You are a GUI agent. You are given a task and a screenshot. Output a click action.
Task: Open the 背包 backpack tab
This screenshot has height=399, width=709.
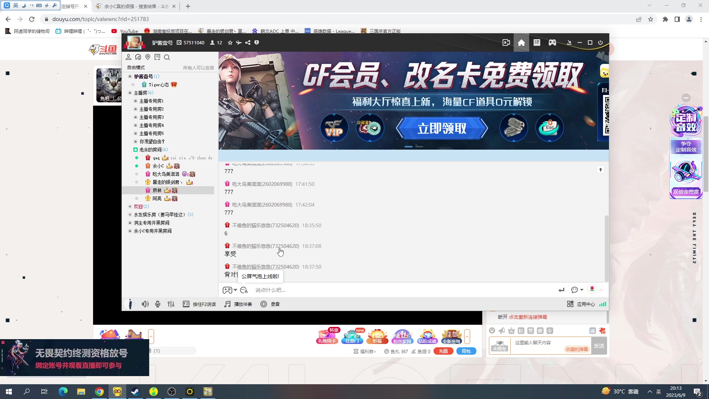[x=466, y=351]
